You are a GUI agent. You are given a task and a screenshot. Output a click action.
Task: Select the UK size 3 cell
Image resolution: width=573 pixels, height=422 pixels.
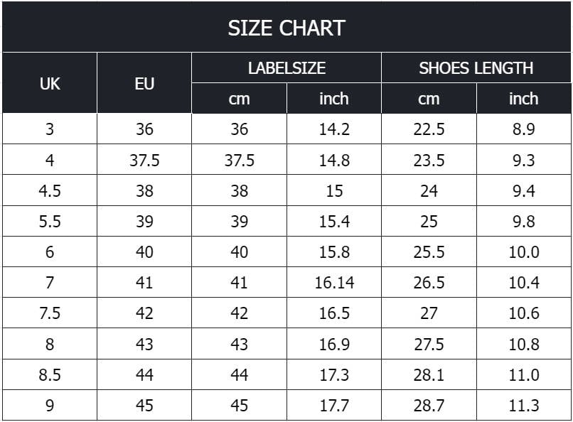click(x=50, y=129)
